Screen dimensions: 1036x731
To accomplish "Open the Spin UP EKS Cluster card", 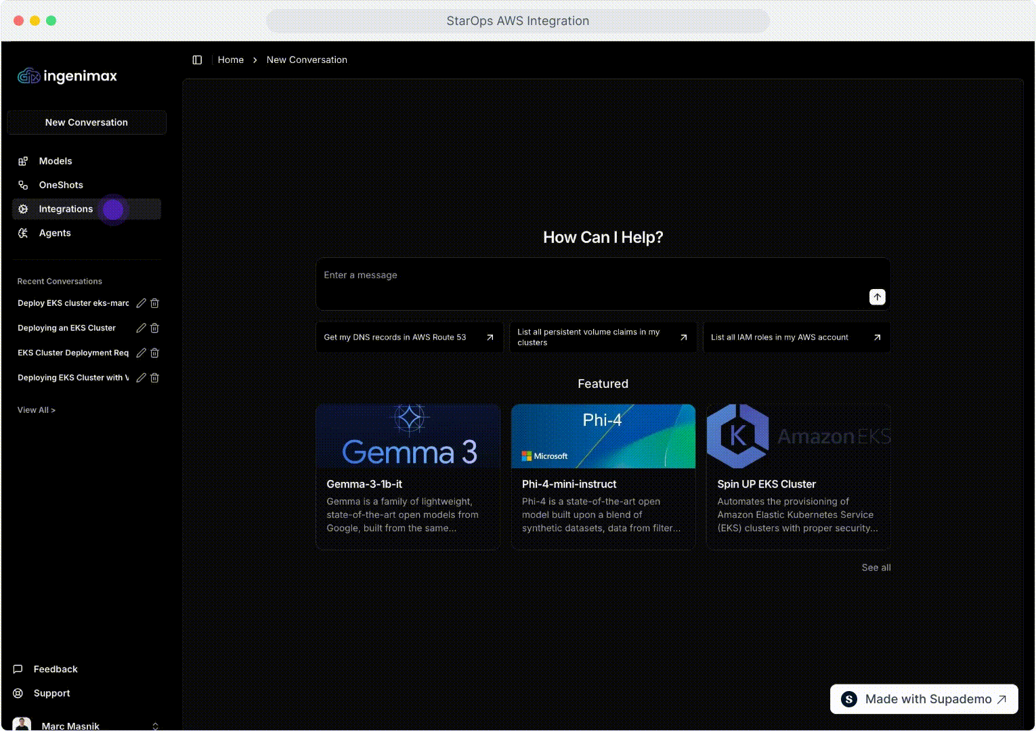I will [798, 477].
